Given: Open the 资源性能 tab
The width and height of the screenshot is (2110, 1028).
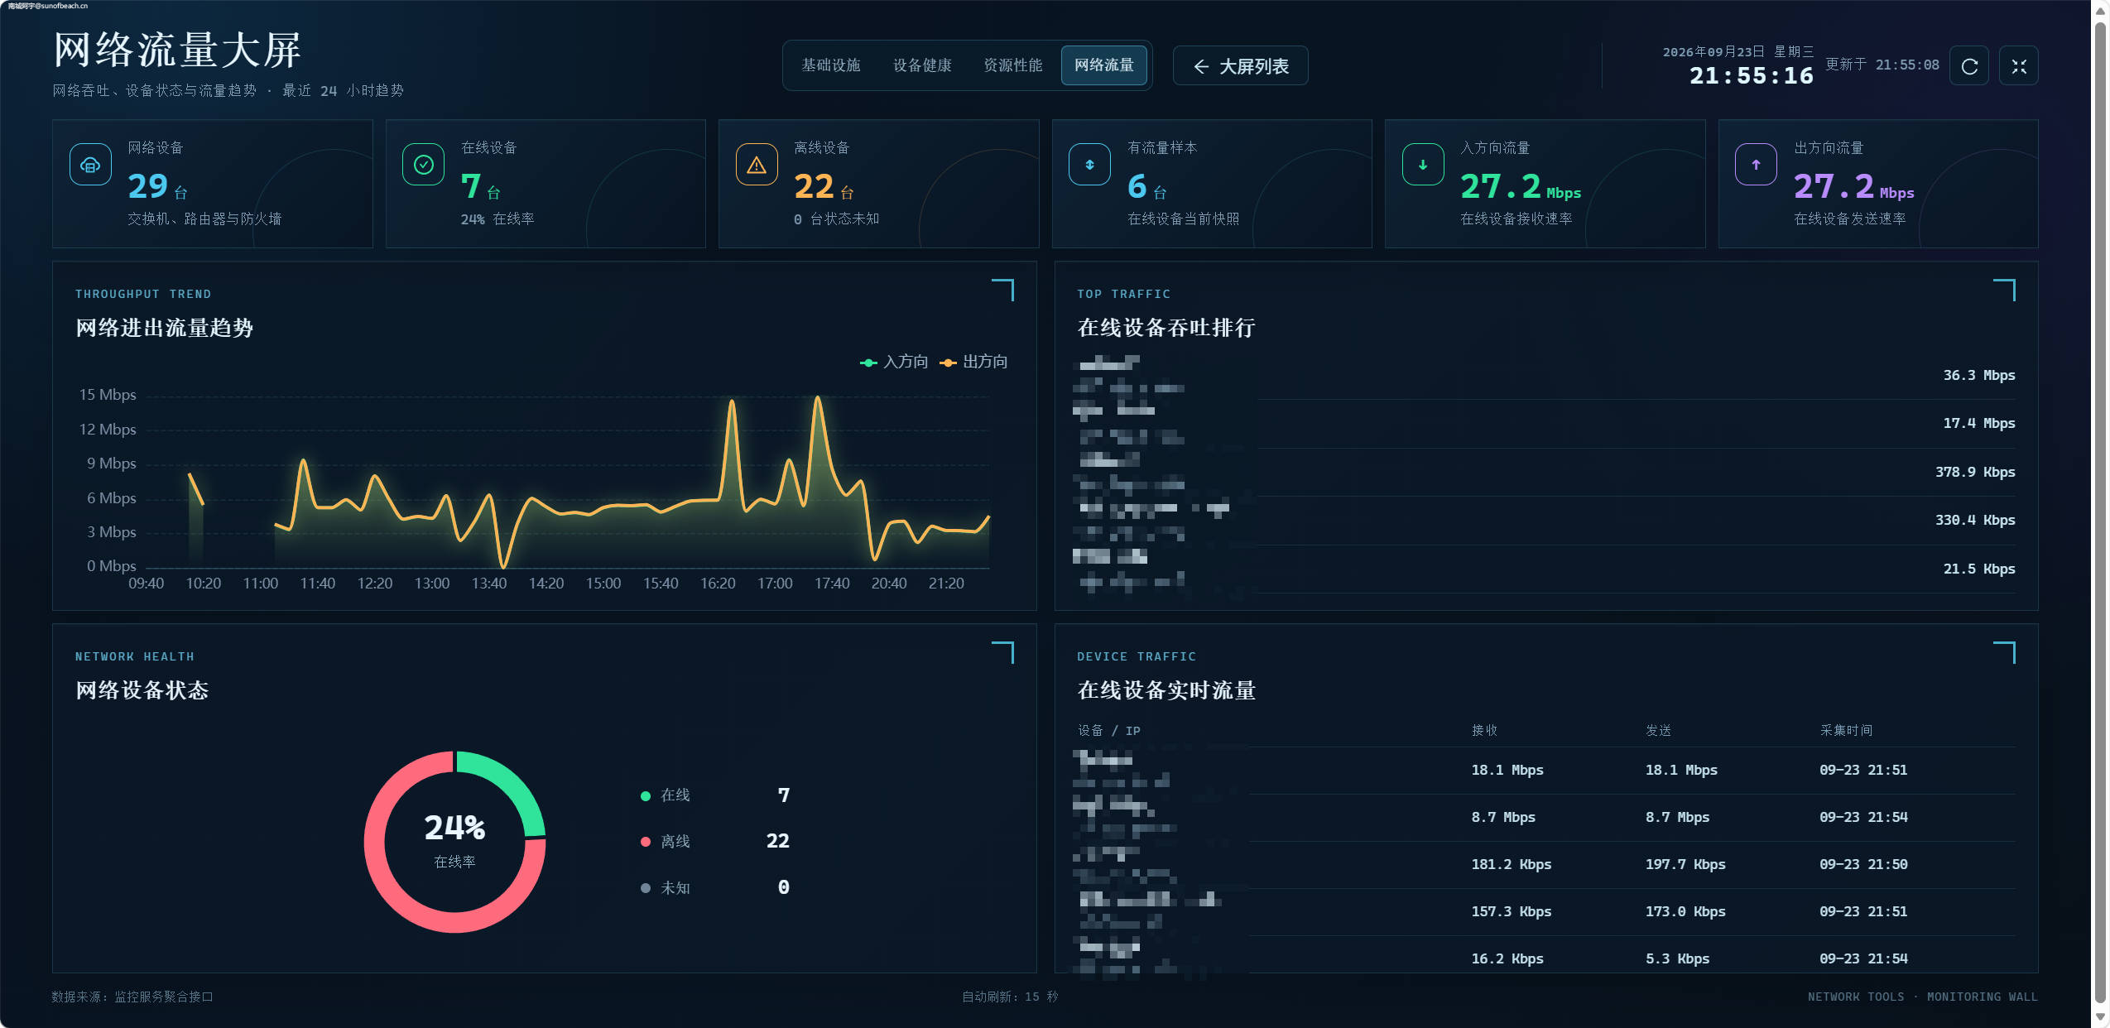Looking at the screenshot, I should (1012, 65).
